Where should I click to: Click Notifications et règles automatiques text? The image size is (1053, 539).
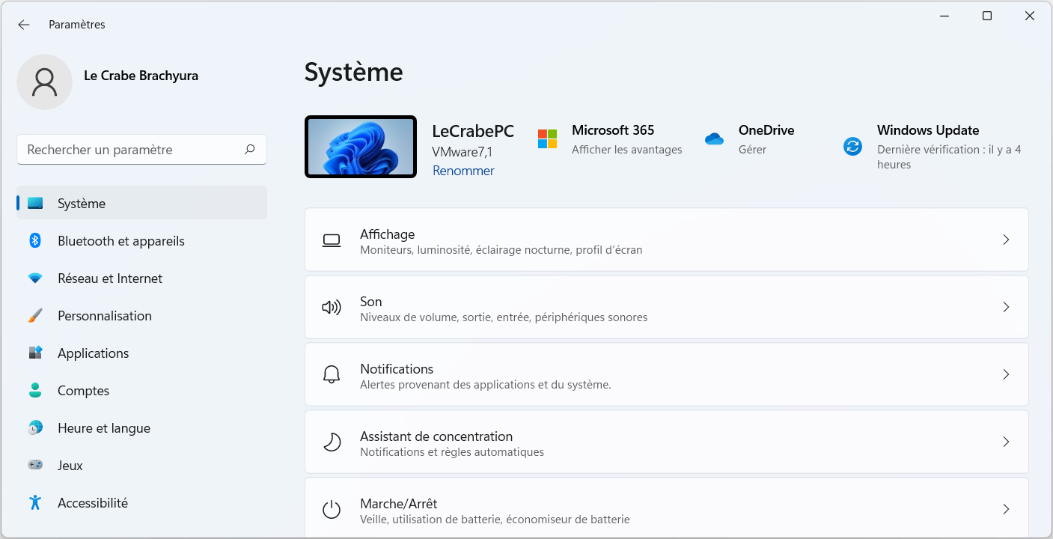(x=452, y=452)
